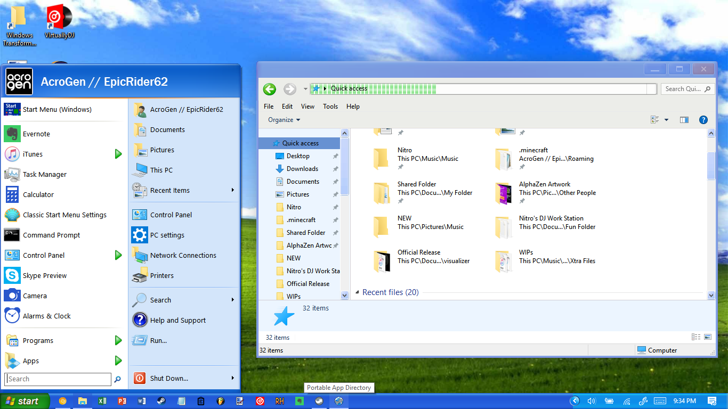Click the Start menu search box
Viewport: 728px width, 409px height.
pyautogui.click(x=58, y=379)
